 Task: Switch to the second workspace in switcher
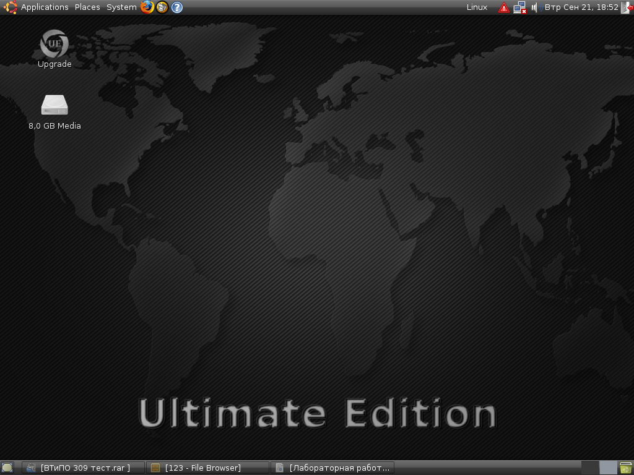pyautogui.click(x=608, y=468)
